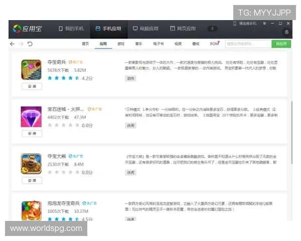Open the 视频 category
301x241 pixels.
point(178,44)
